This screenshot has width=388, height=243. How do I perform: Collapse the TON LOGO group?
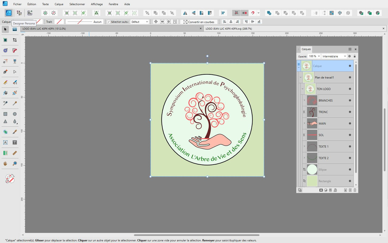(x=303, y=89)
